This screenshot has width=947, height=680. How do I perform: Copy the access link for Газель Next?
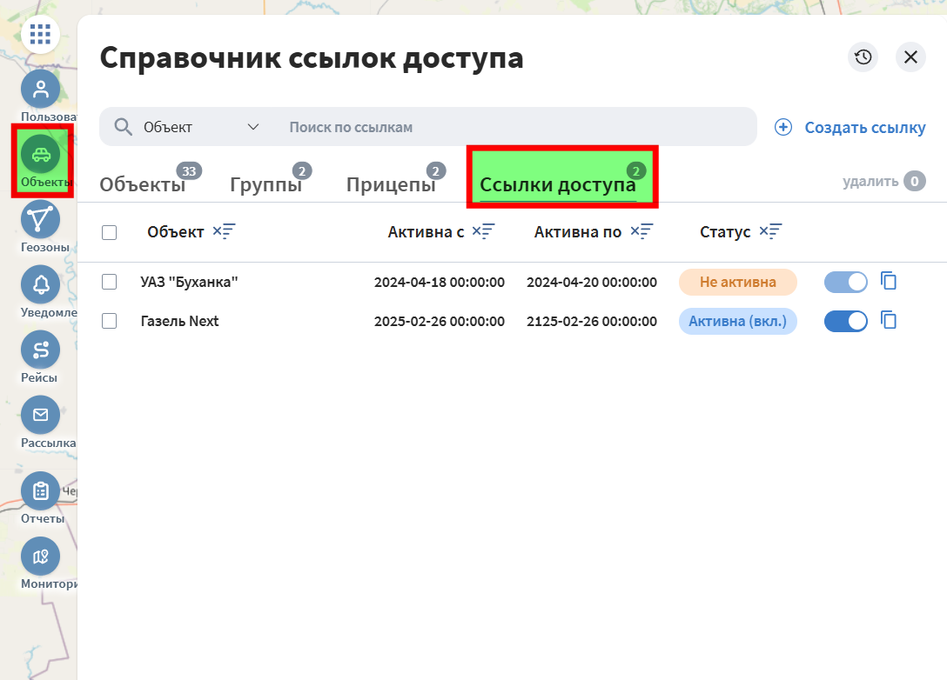[x=889, y=321]
